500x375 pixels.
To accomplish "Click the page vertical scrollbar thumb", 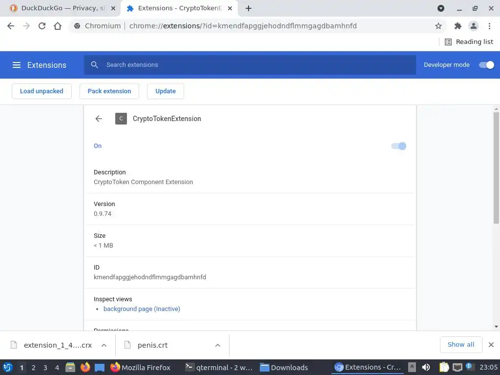I will click(496, 168).
